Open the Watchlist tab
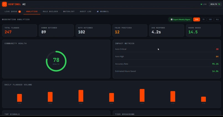This screenshot has height=117, width=223. pyautogui.click(x=69, y=12)
